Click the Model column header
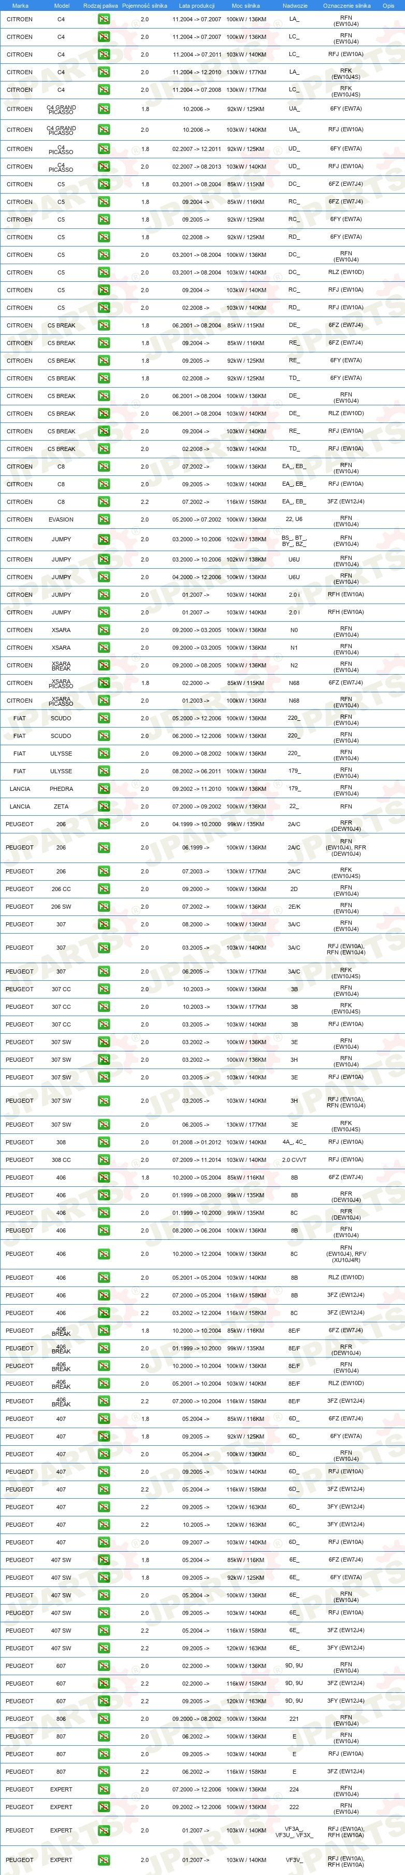 pyautogui.click(x=62, y=6)
